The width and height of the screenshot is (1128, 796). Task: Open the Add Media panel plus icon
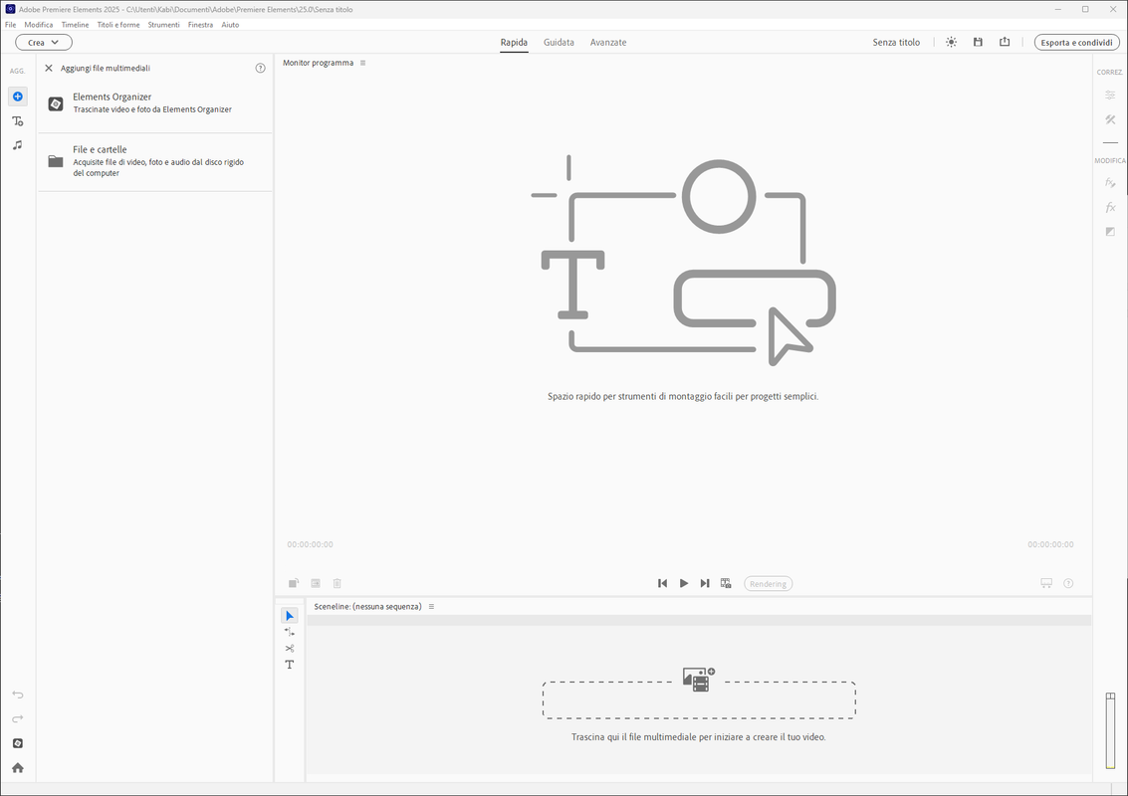pyautogui.click(x=18, y=97)
